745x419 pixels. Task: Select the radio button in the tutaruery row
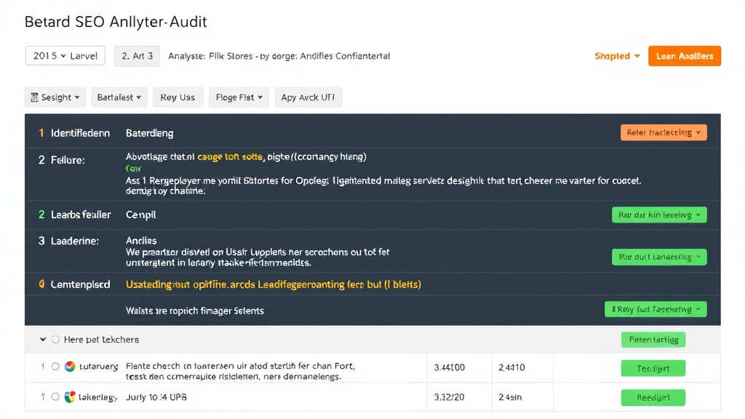(55, 367)
